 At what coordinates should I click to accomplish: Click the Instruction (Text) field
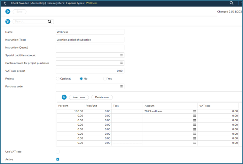point(90,40)
